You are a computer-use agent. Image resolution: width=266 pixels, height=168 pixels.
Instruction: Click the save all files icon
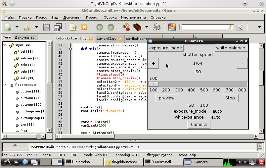click(x=58, y=27)
